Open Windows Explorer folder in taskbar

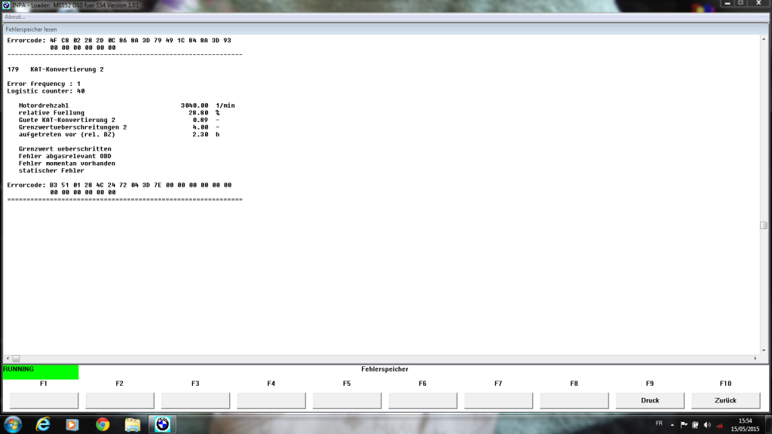click(x=133, y=424)
